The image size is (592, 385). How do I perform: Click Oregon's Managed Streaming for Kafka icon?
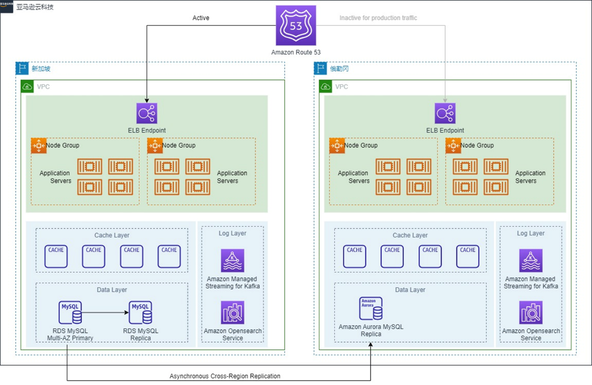[531, 261]
